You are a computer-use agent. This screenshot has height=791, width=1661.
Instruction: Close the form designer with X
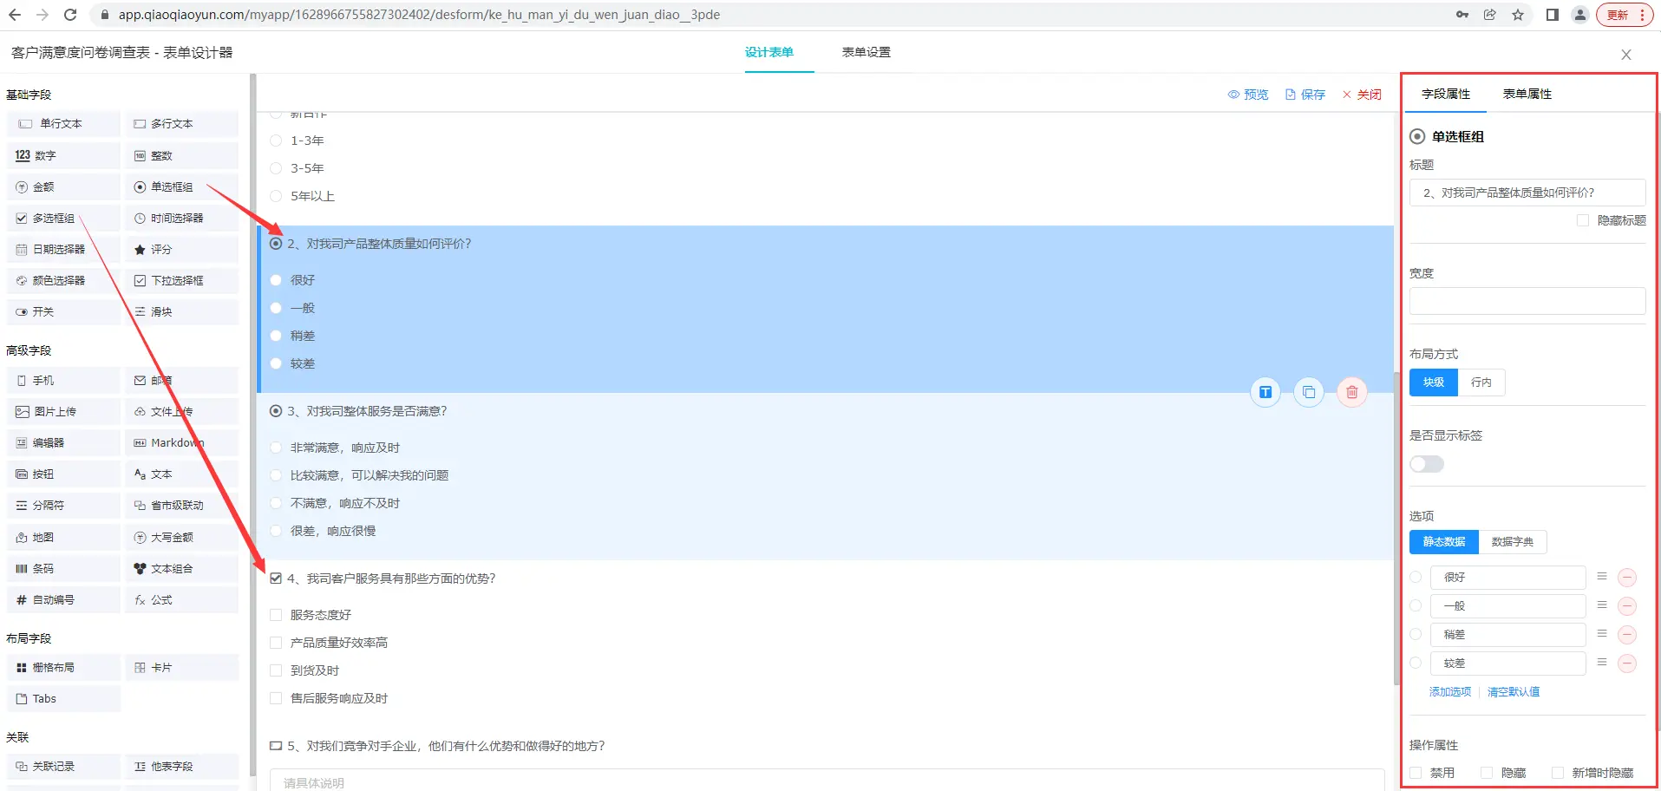tap(1626, 55)
